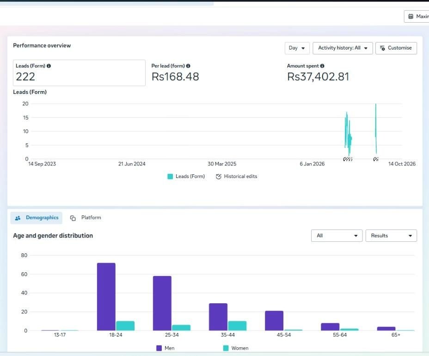The image size is (429, 356).
Task: Open the Maximum date range picker
Action: [417, 17]
